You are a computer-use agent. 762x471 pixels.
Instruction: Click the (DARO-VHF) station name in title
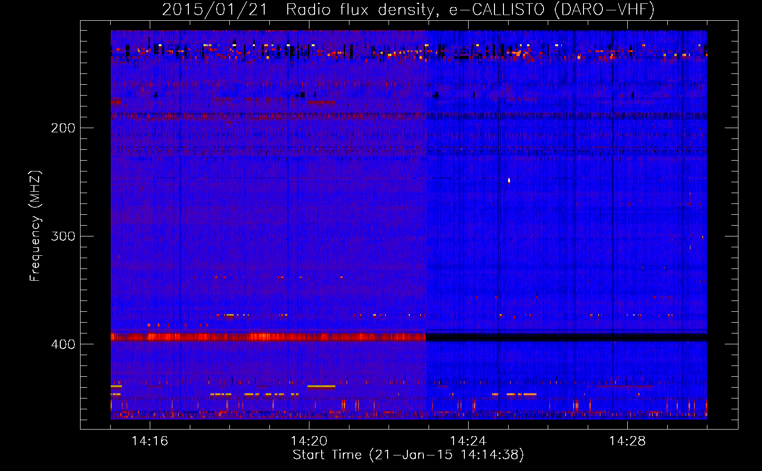(x=604, y=10)
